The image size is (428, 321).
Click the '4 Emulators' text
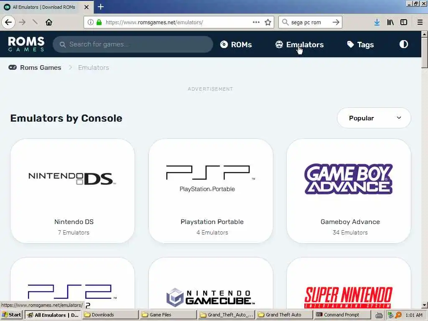tap(212, 232)
